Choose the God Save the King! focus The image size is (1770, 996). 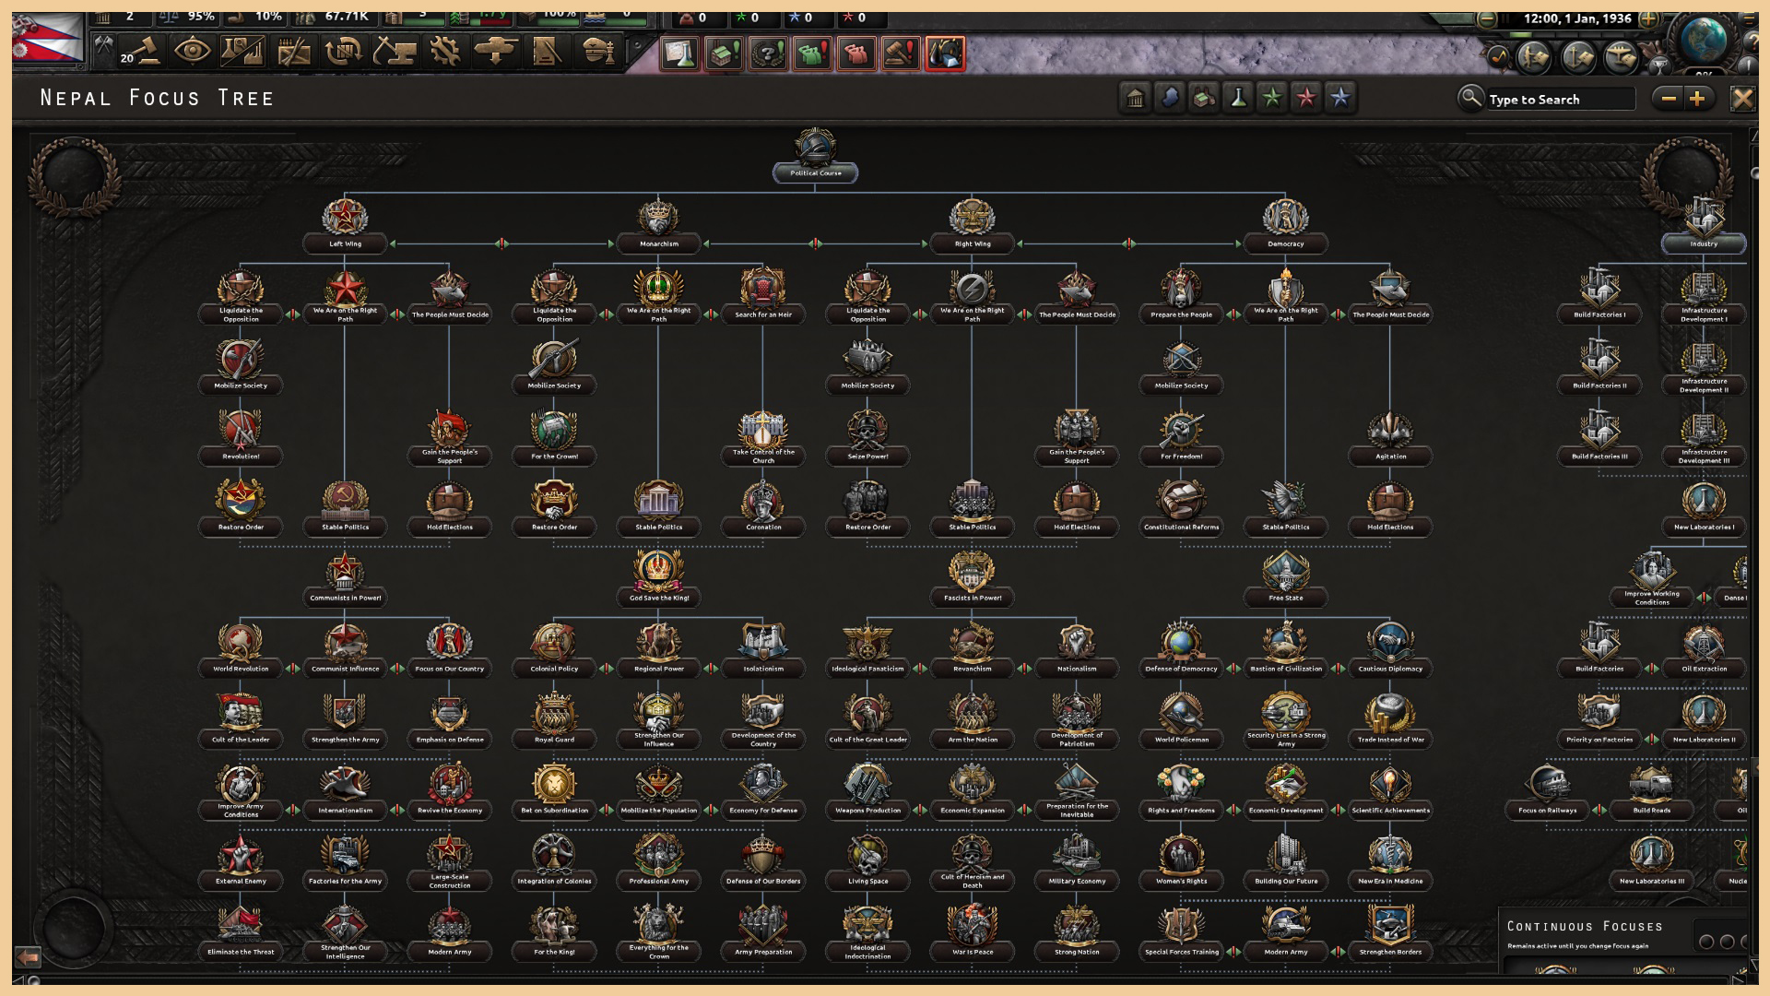tap(658, 580)
